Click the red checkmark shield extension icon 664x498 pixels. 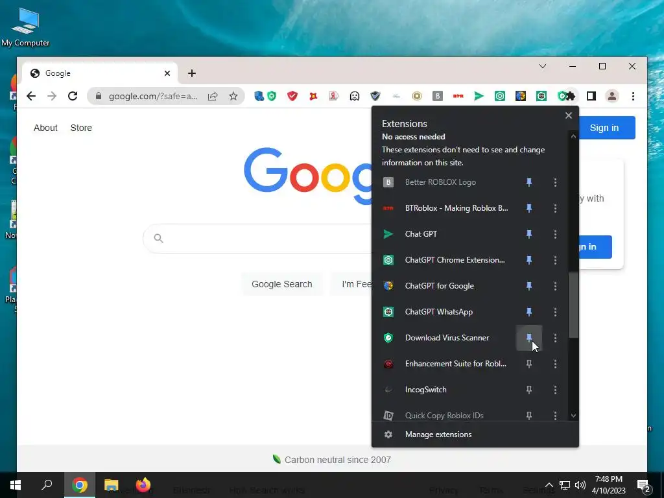pyautogui.click(x=292, y=96)
